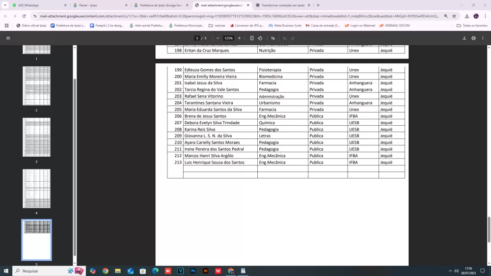Download the PDF file

[464, 38]
